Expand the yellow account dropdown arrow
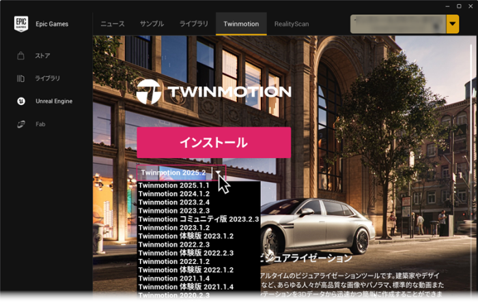This screenshot has height=302, width=478. click(452, 25)
